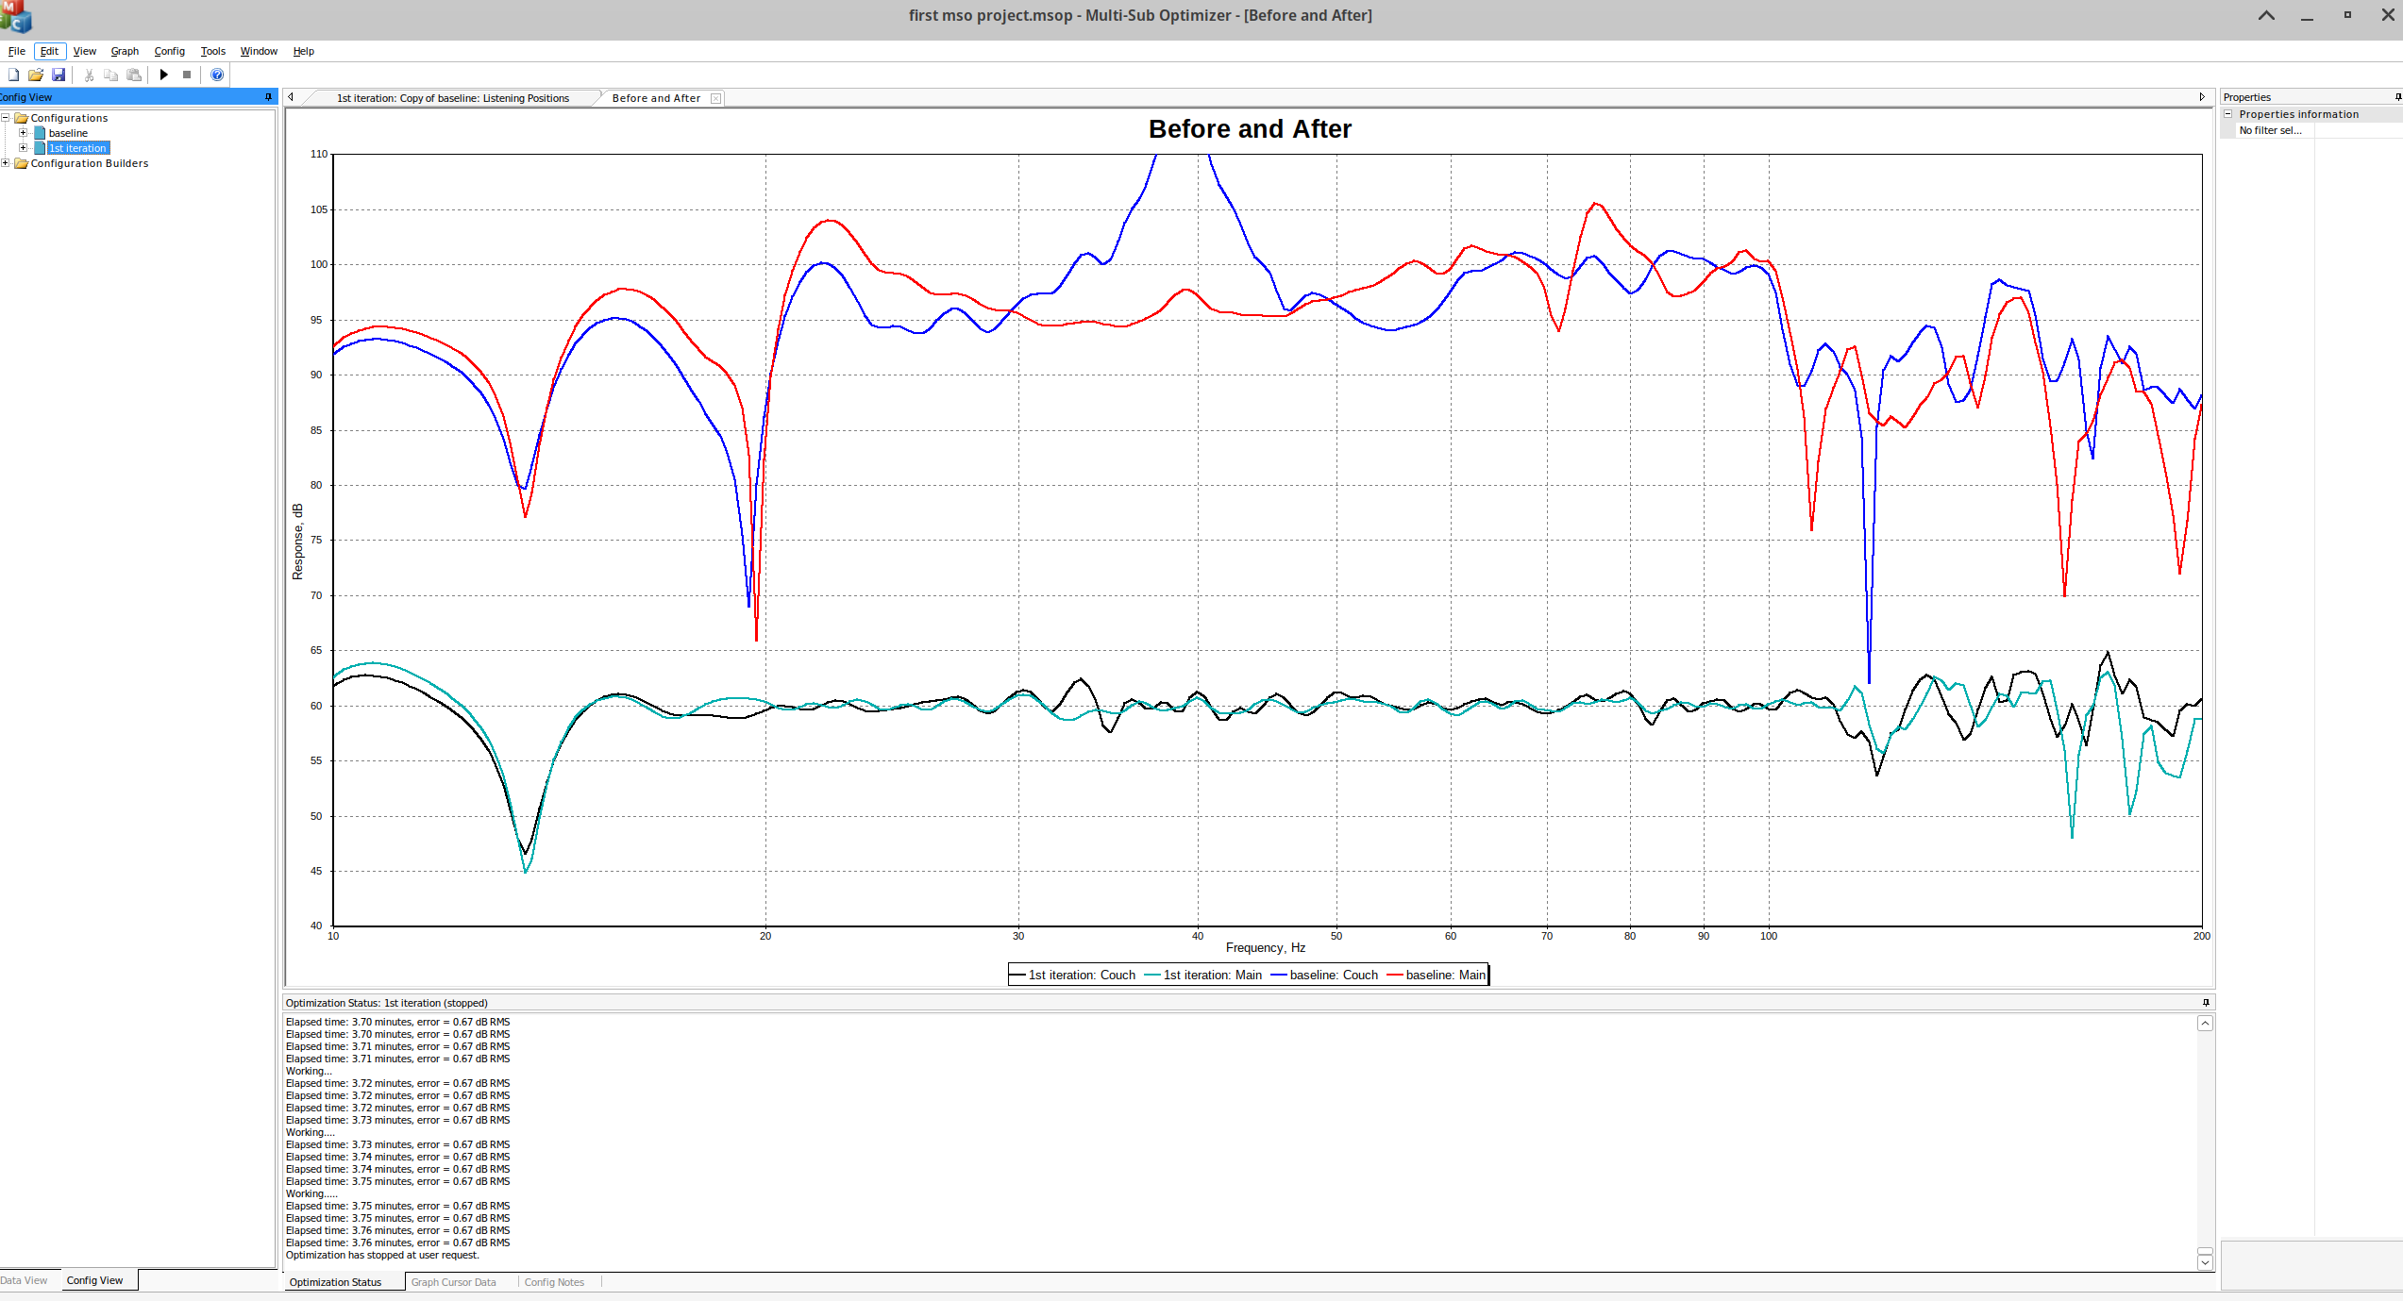The height and width of the screenshot is (1301, 2403).
Task: Close the Before and After tab
Action: tap(715, 98)
